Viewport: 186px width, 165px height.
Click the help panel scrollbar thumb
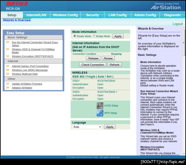[184, 42]
